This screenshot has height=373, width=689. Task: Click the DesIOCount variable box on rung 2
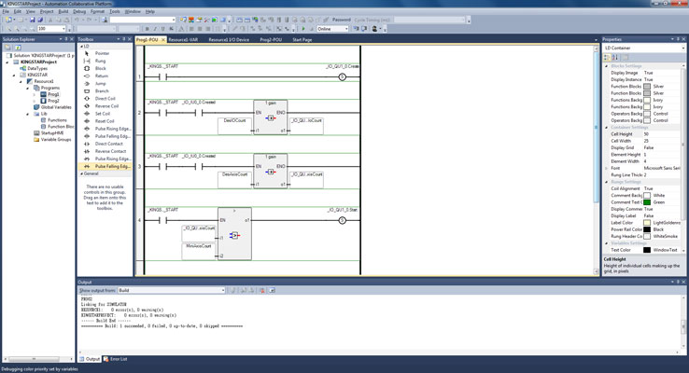tap(234, 126)
